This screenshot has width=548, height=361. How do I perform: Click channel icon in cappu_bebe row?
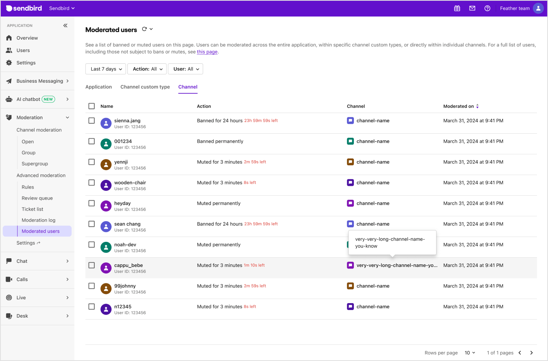point(350,265)
